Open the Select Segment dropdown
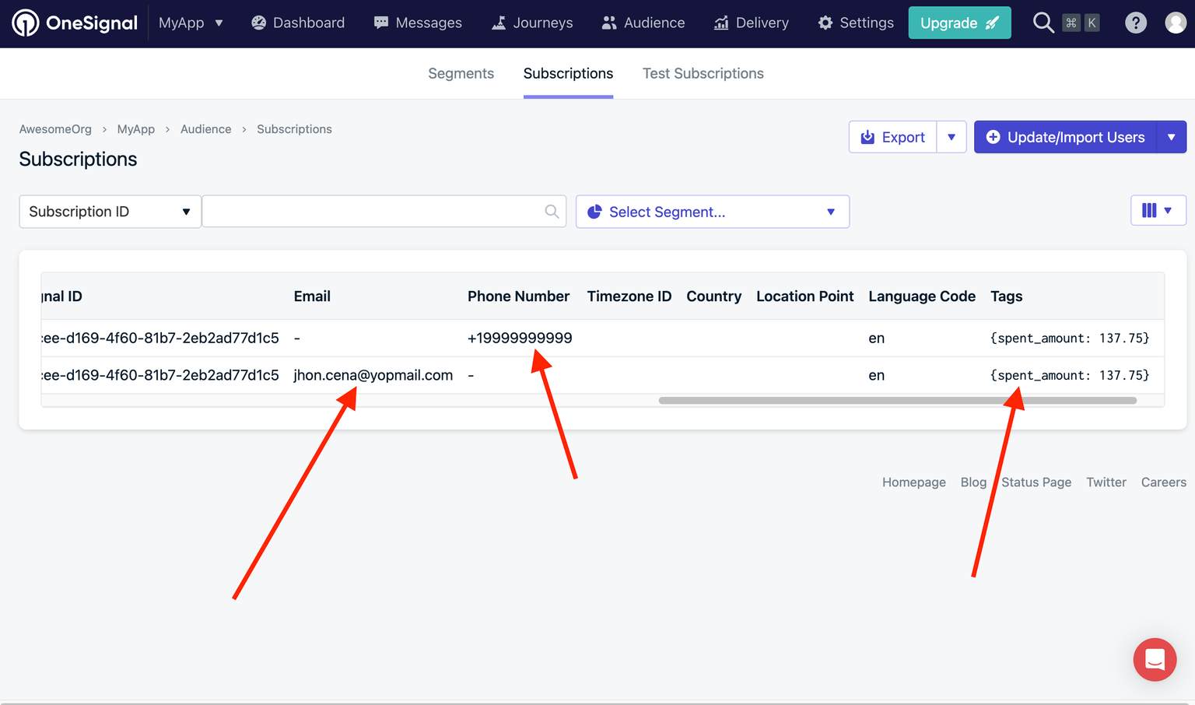 713,212
